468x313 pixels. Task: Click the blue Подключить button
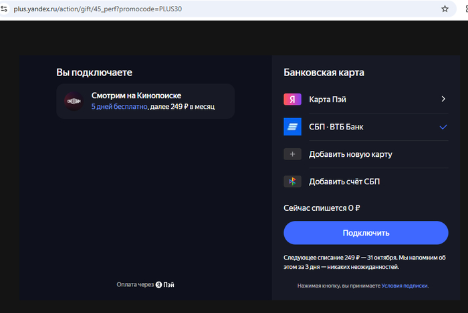pos(366,233)
